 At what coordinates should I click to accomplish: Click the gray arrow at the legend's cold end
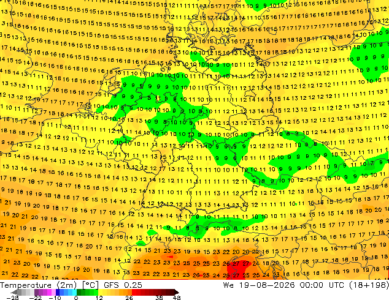pyautogui.click(x=13, y=292)
